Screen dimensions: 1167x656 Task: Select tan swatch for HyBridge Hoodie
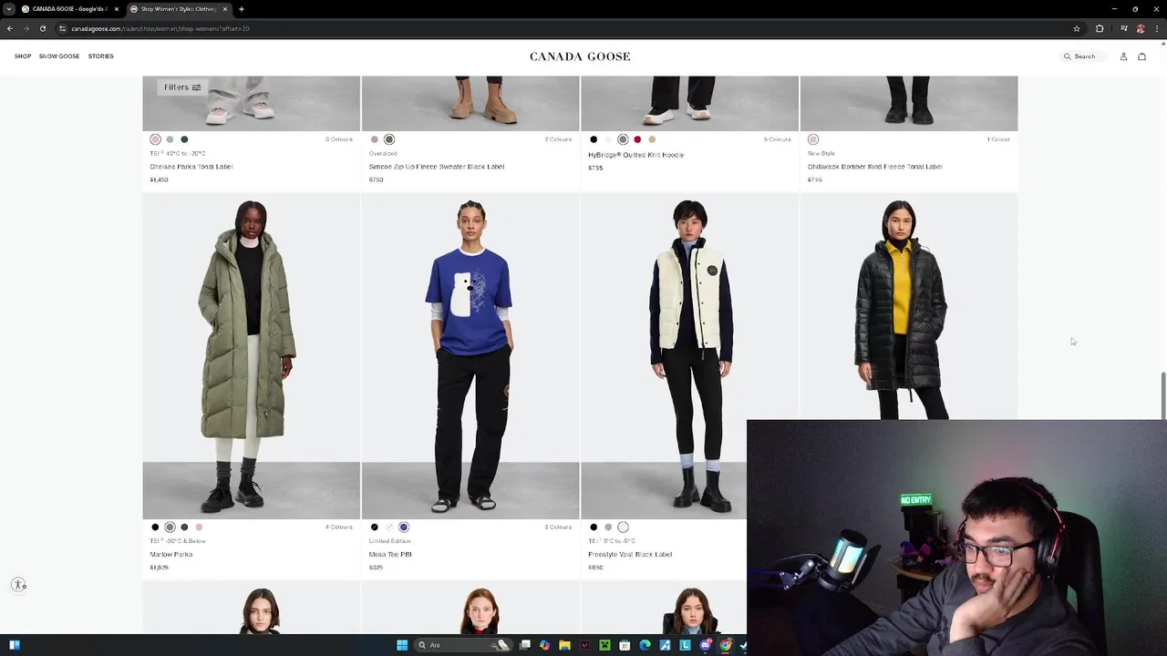tap(652, 139)
